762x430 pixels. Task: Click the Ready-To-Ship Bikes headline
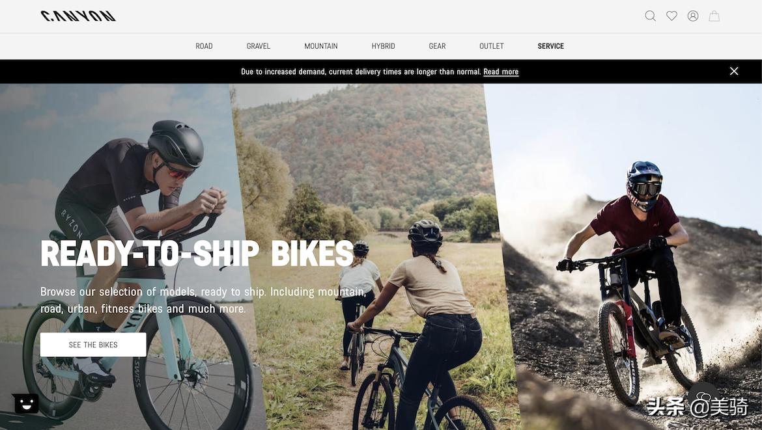pyautogui.click(x=197, y=253)
